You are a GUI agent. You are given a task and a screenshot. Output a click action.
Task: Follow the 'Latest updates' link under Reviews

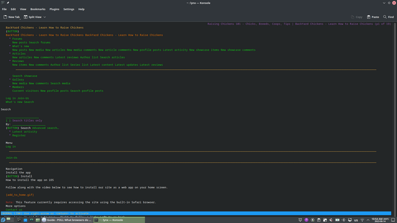coord(127,65)
